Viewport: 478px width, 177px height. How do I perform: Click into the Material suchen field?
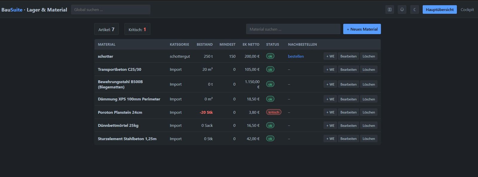click(293, 29)
